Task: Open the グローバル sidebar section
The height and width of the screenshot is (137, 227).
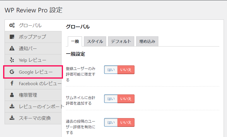Action: pyautogui.click(x=33, y=25)
